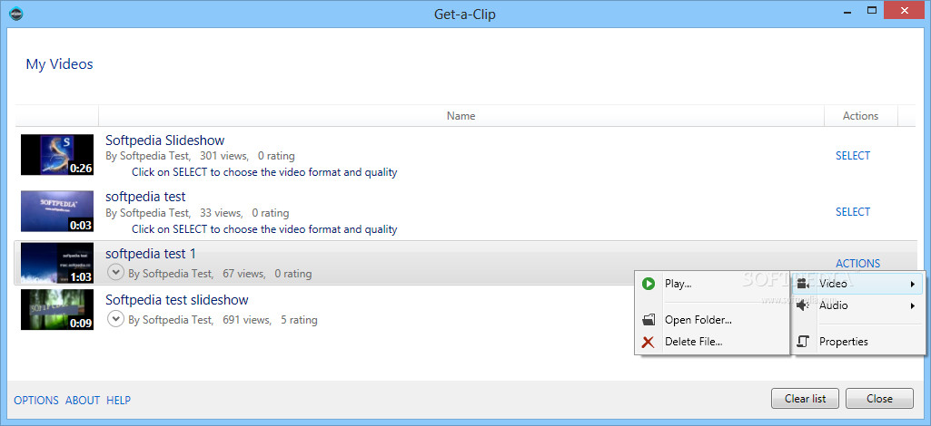Click the 301 views text
The width and height of the screenshot is (931, 426).
223,157
